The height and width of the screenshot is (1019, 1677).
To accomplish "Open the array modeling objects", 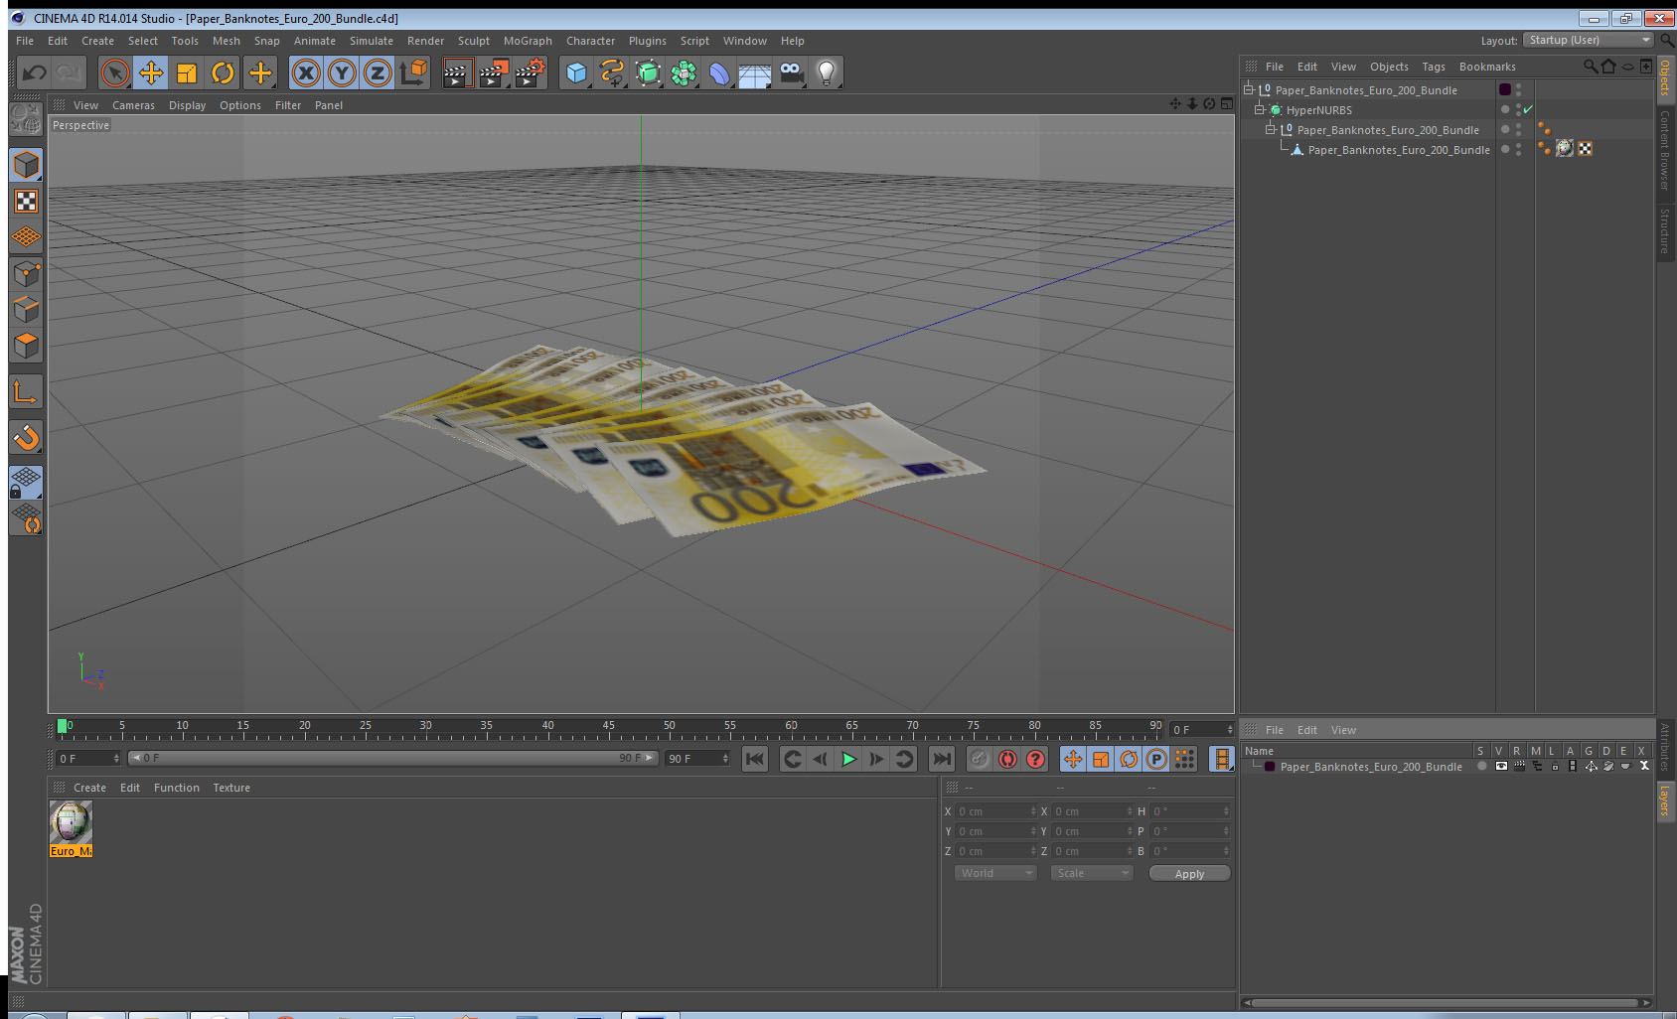I will pos(684,73).
